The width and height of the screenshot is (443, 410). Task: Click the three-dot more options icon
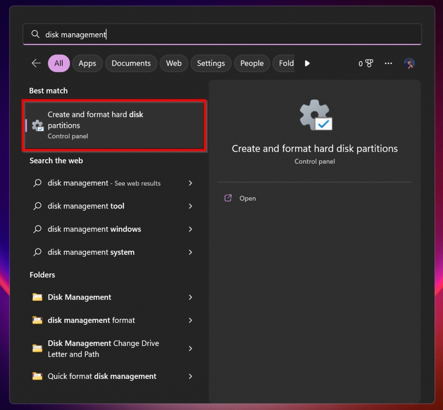388,63
